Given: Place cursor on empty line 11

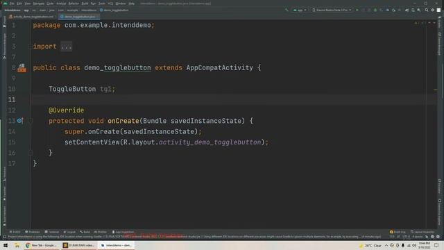Looking at the screenshot, I should click(234, 100).
